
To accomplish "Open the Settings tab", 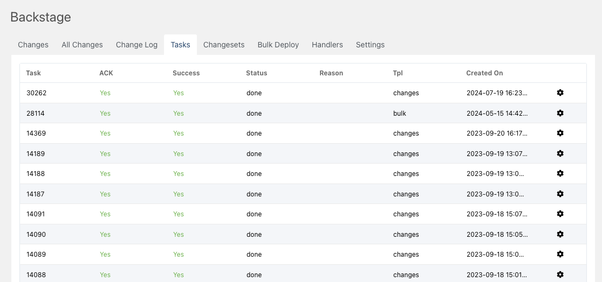I will point(370,45).
